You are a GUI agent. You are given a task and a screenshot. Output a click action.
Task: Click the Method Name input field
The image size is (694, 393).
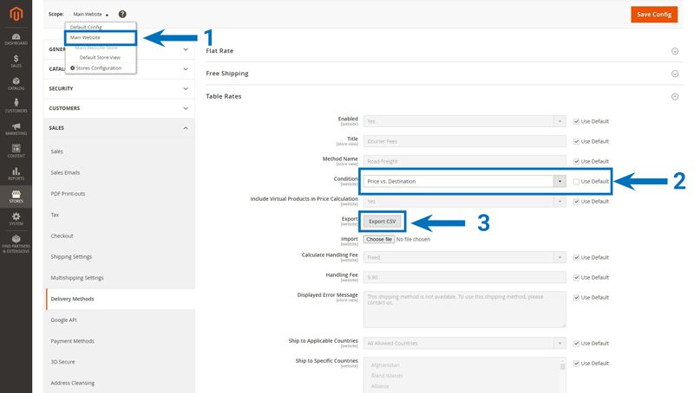(x=464, y=161)
